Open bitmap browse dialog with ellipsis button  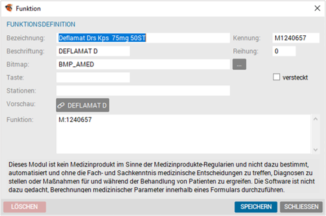(x=239, y=64)
